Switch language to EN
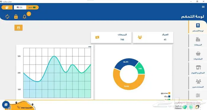Viewport: 207px width, 110px height. 20,7
